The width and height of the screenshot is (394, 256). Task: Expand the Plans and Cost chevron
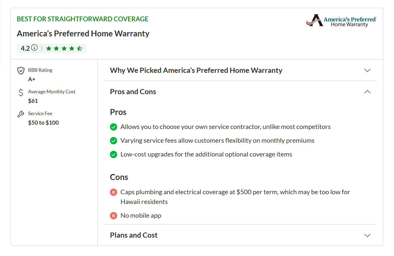point(367,235)
